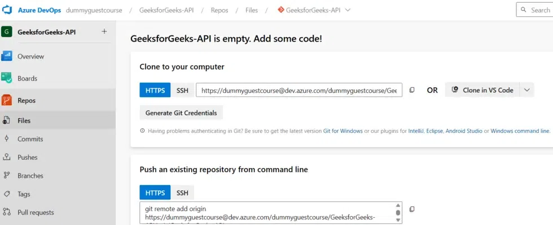Click the Branches icon in the sidebar
Image resolution: width=553 pixels, height=225 pixels.
click(6, 175)
